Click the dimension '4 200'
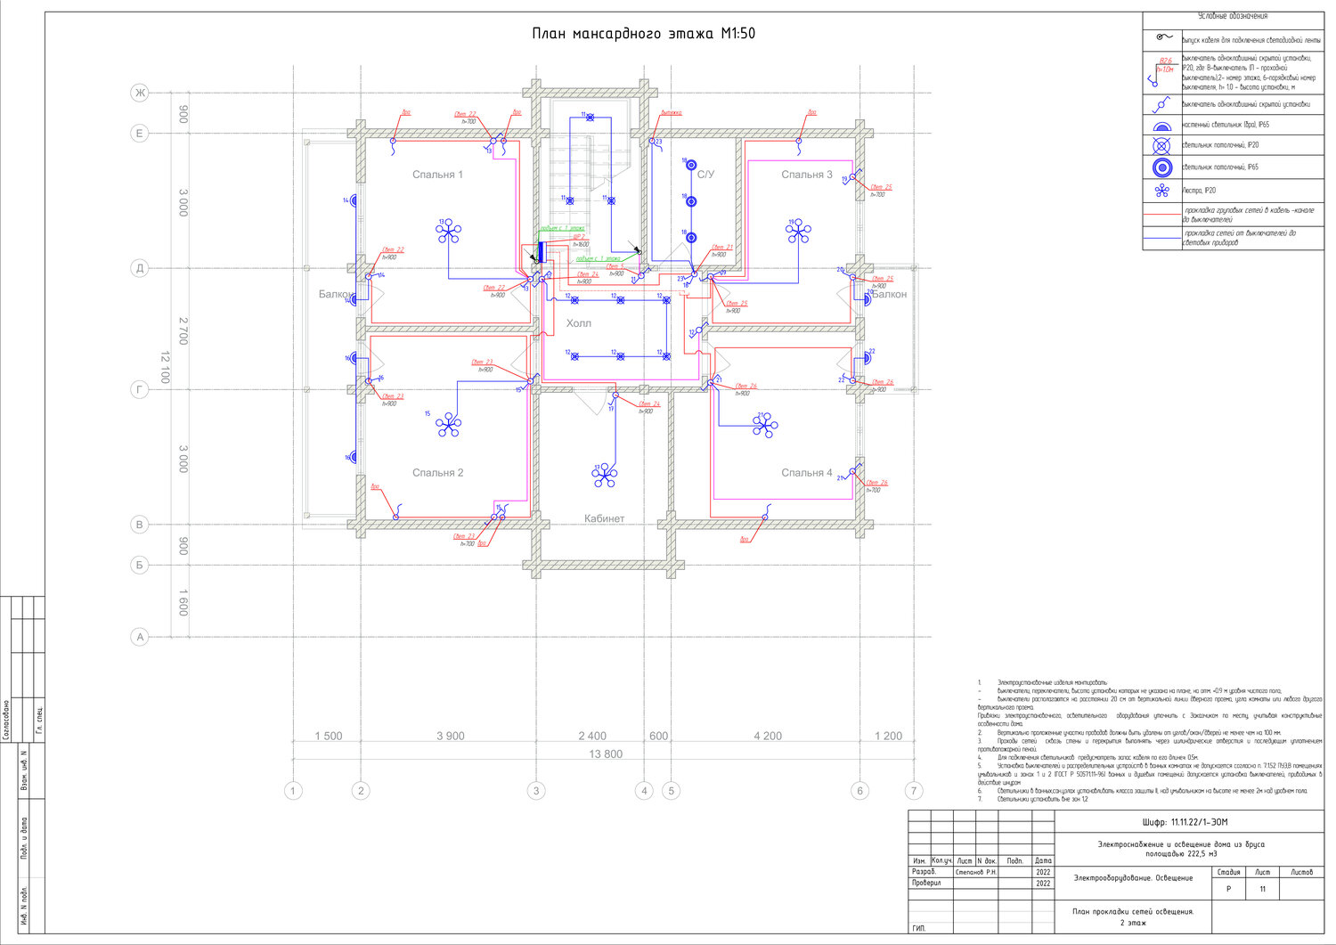 tap(768, 737)
